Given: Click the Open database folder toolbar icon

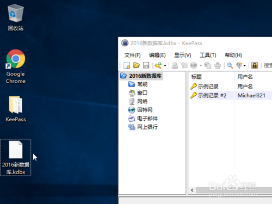Looking at the screenshot, I should pyautogui.click(x=136, y=65).
